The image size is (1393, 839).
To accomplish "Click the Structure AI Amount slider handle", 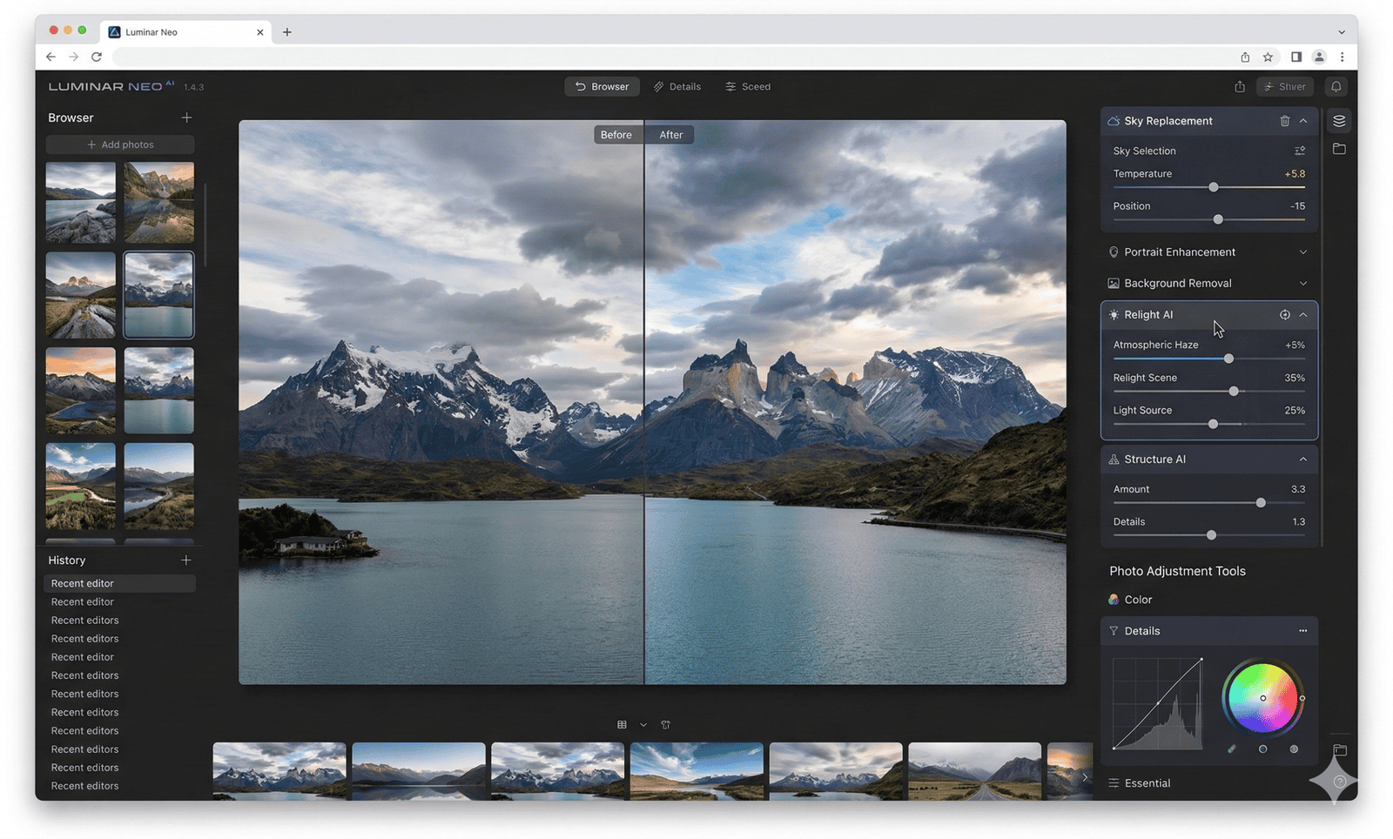I will (x=1261, y=503).
